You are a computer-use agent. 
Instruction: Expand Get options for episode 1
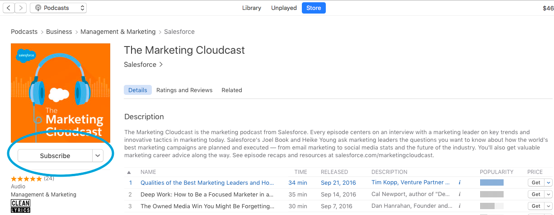click(549, 182)
